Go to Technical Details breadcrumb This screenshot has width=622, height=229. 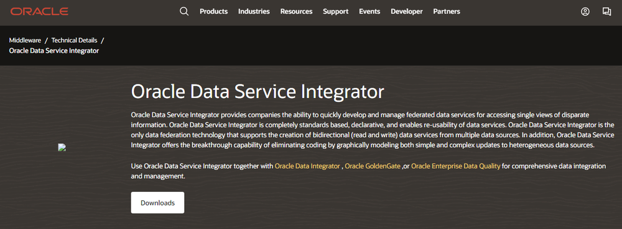pos(74,40)
